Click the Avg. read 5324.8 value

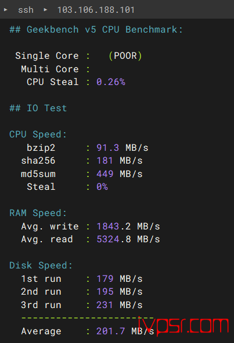click(114, 239)
